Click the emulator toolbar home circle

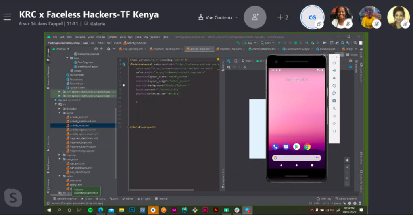(x=334, y=124)
